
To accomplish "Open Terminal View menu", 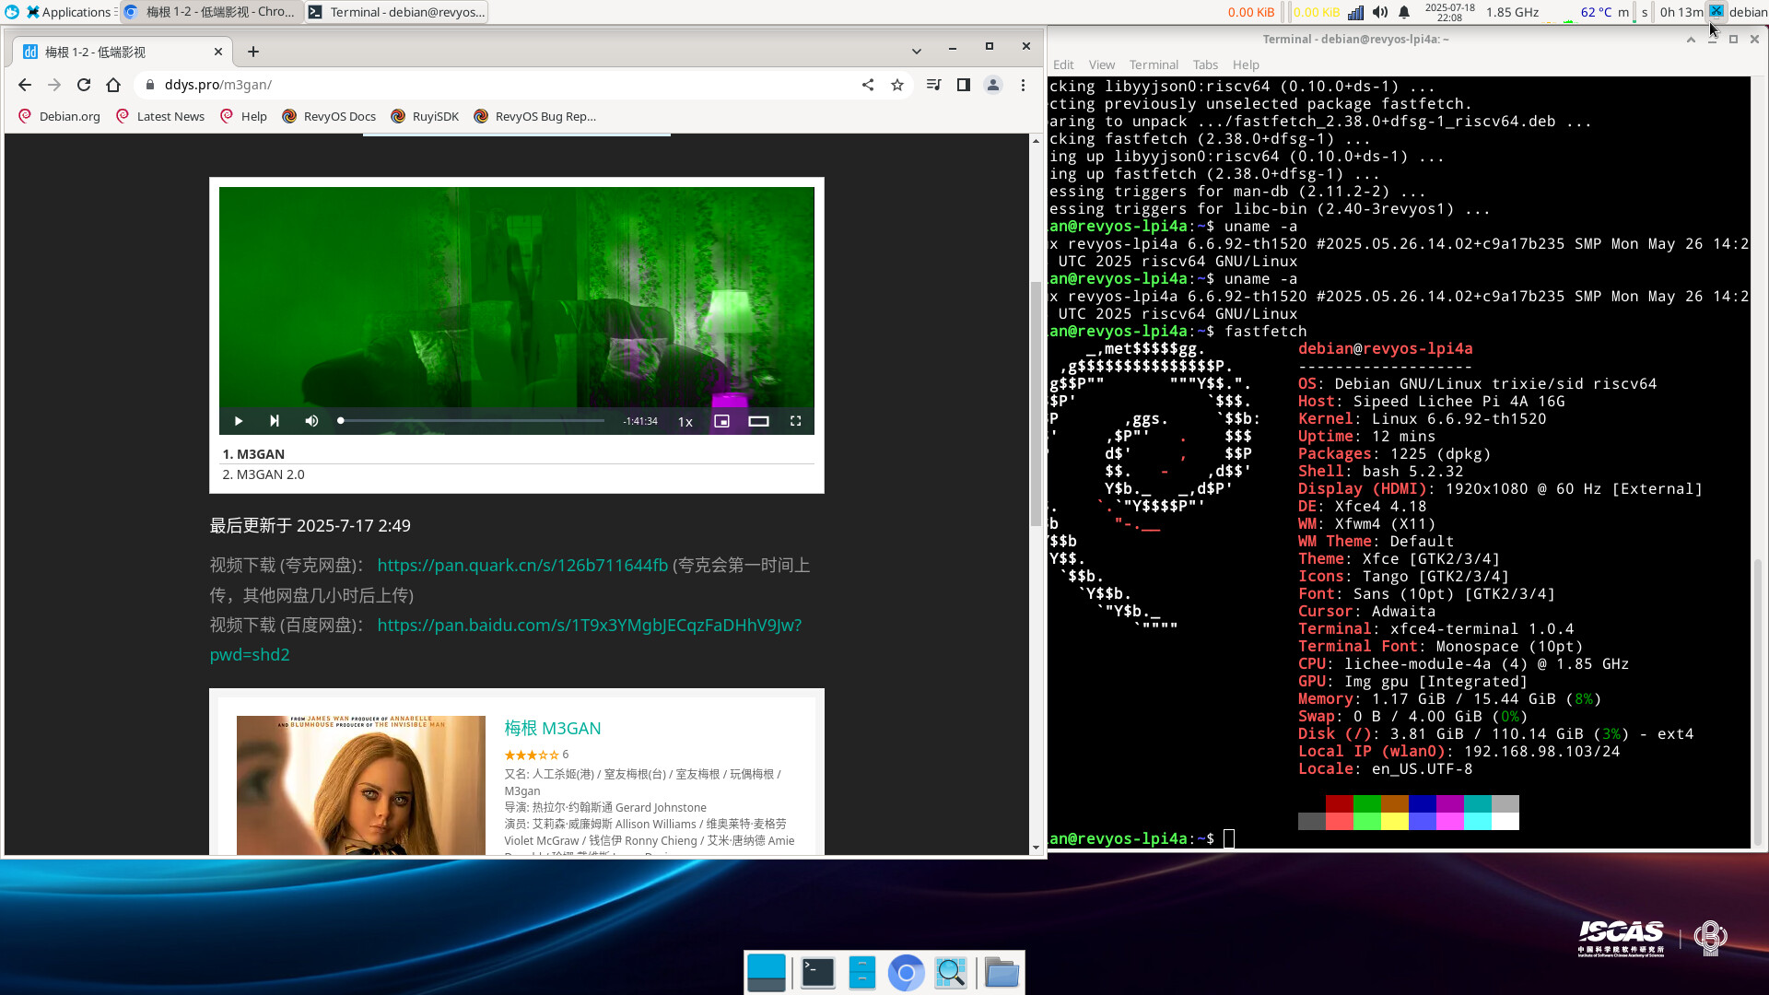I will pos(1101,64).
